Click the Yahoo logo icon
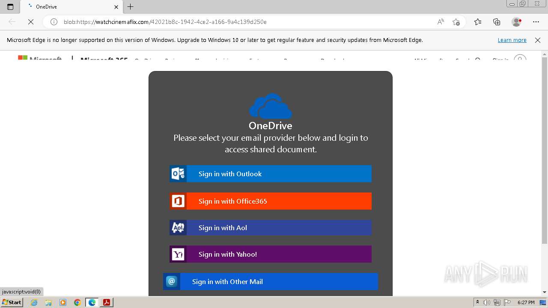Viewport: 548px width, 308px height. (x=178, y=254)
